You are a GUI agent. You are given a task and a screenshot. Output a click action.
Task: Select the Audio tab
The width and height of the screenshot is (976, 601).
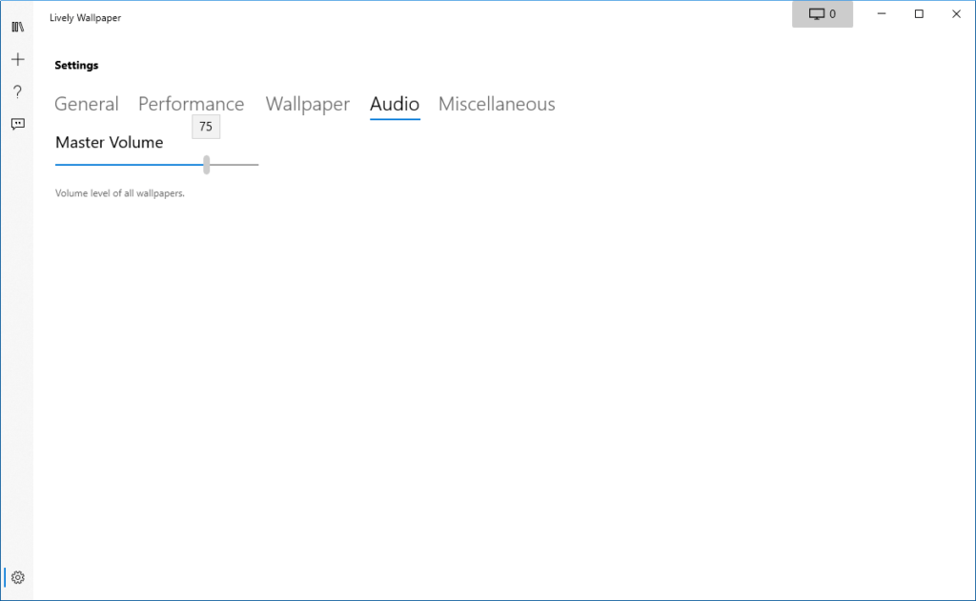coord(395,105)
